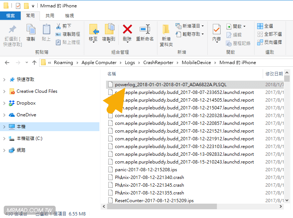Click the horizontal scrollbar thumb
Viewport: 293px width, 218px height.
coord(162,206)
